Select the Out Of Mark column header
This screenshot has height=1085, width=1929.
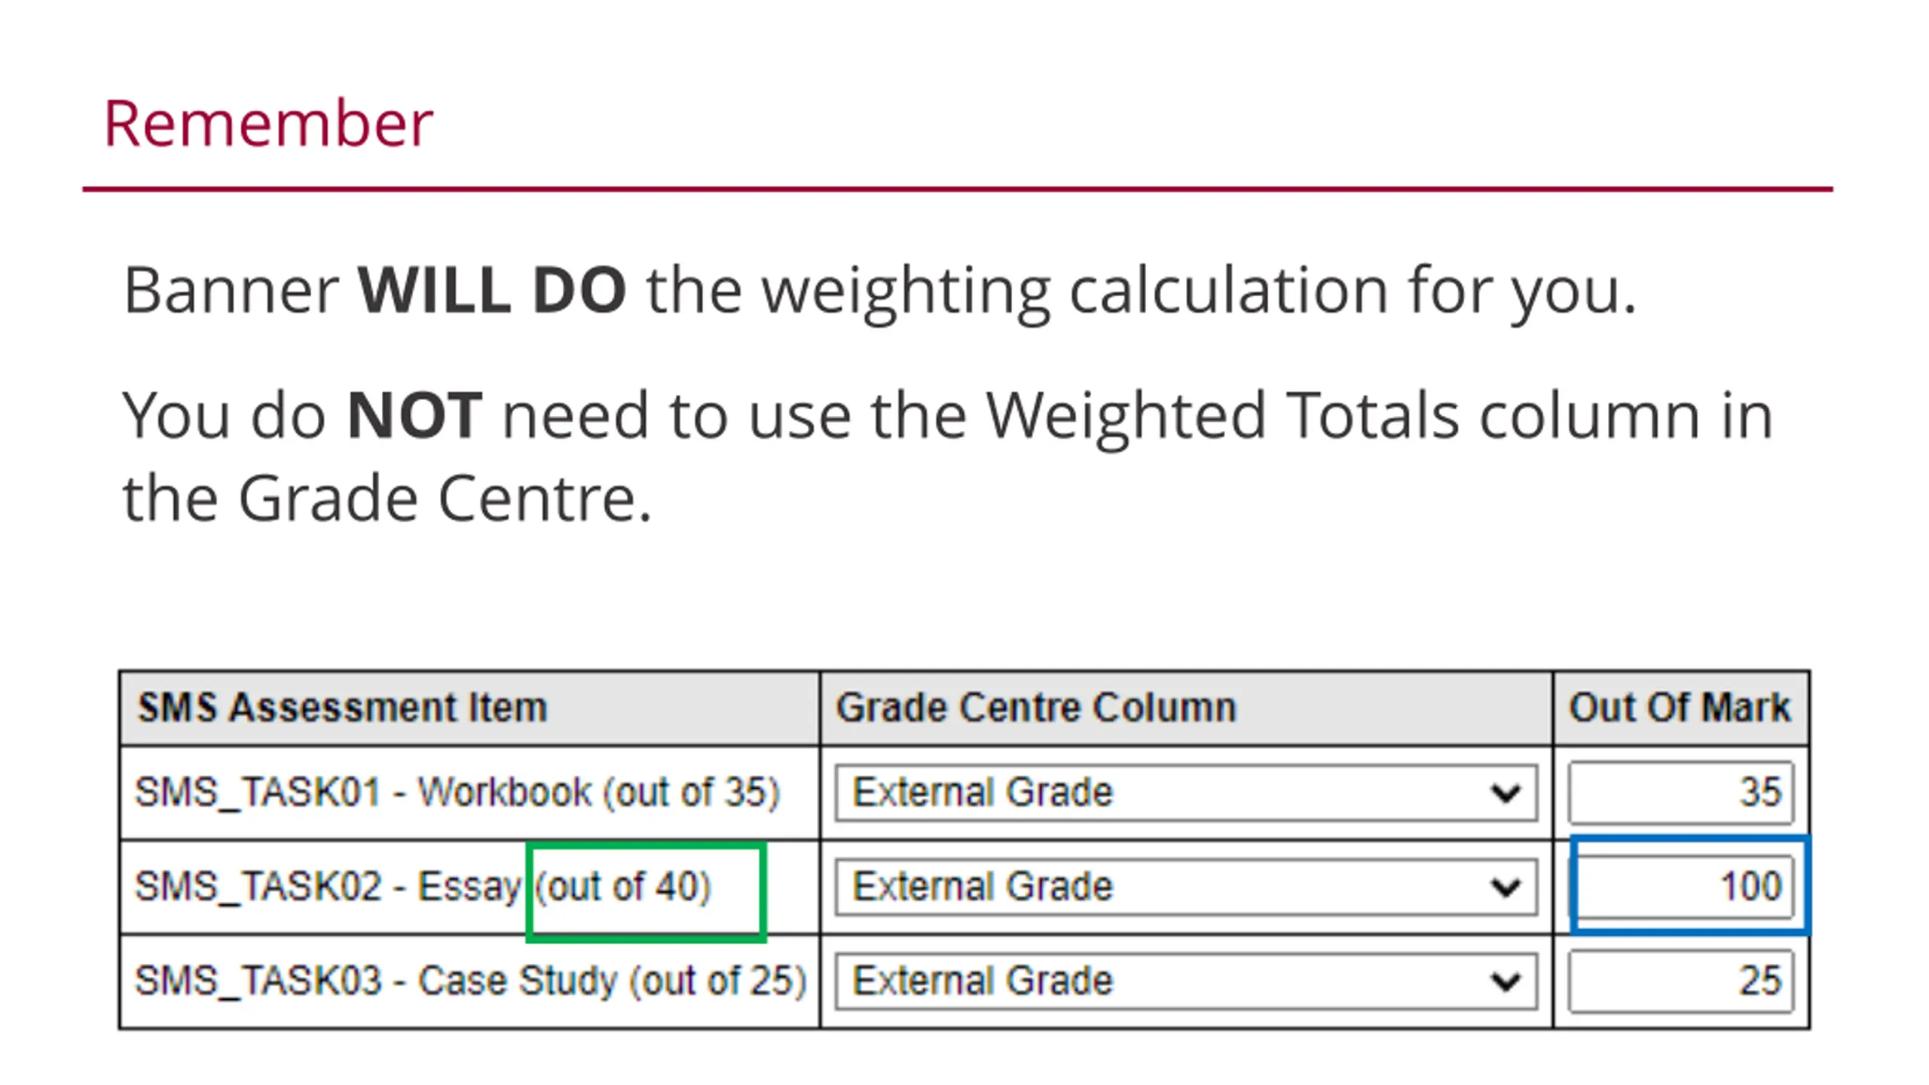pyautogui.click(x=1680, y=708)
